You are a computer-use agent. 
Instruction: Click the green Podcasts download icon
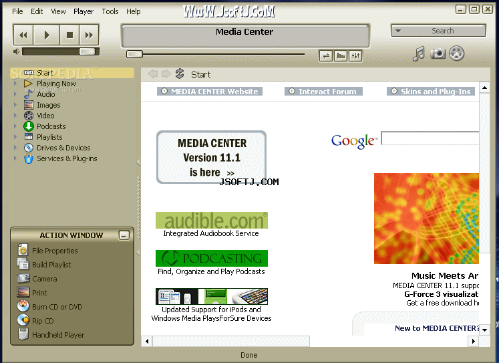[29, 126]
